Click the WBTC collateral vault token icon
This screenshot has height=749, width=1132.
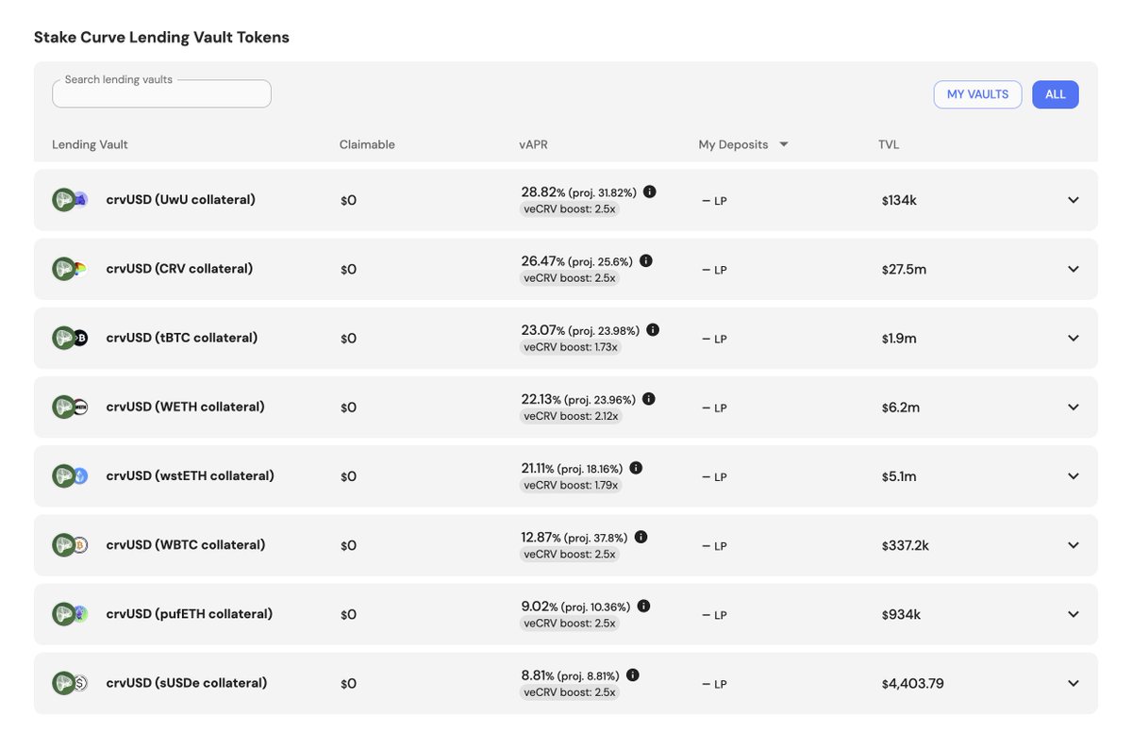(70, 545)
